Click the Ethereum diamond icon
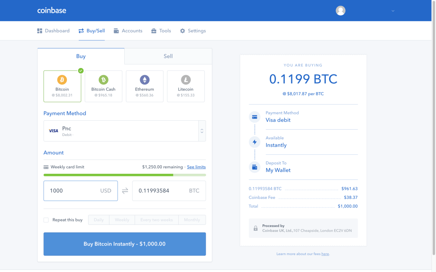Image resolution: width=436 pixels, height=272 pixels. 145,80
